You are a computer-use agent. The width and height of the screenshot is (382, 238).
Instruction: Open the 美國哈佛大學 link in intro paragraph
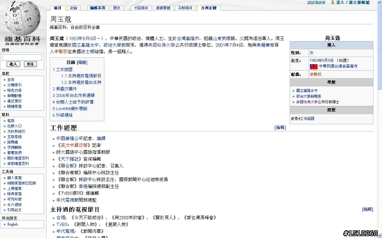[162, 45]
